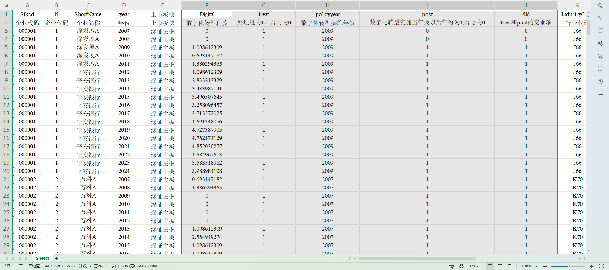Open the help question mark icon
The image size is (609, 270).
(600, 82)
